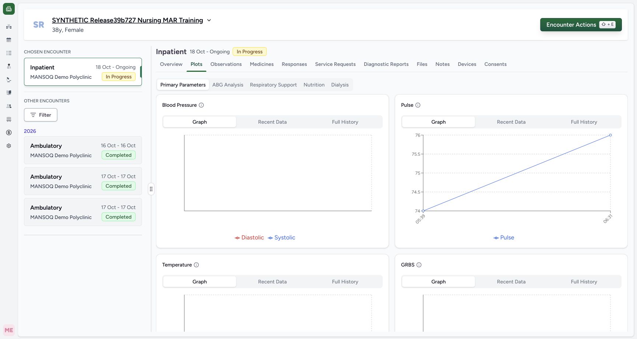Switch Temperature to Recent Data view
Viewport: 637px width, 339px height.
coord(272,282)
